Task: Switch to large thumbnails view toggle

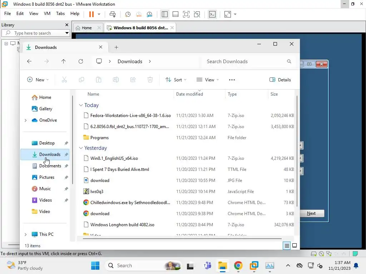Action: 295,245
